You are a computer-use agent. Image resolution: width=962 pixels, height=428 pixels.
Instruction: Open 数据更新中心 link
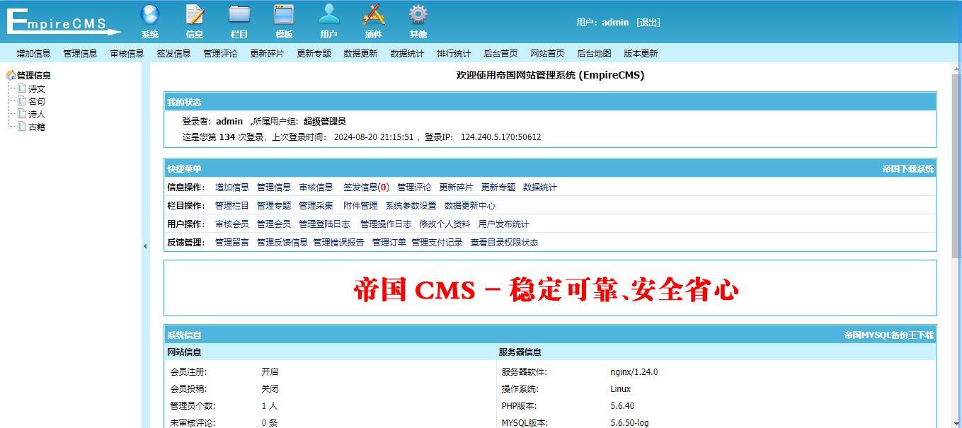click(470, 206)
